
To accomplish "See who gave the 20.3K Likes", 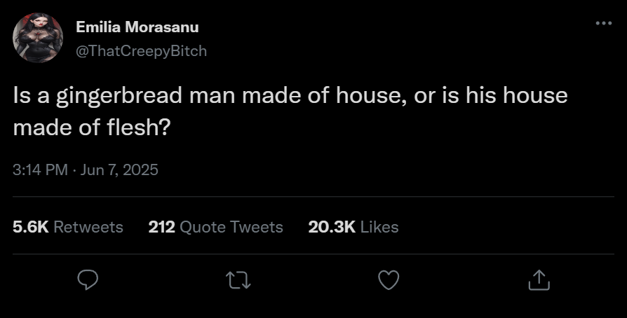I will 353,227.
